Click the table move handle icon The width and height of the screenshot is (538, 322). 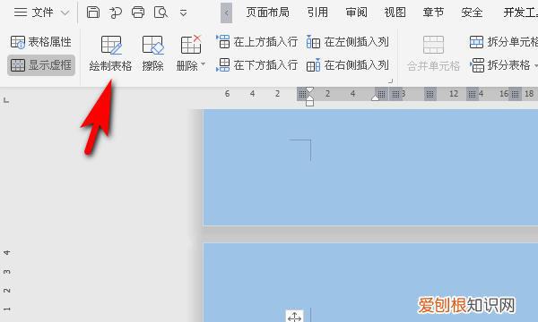click(x=294, y=316)
